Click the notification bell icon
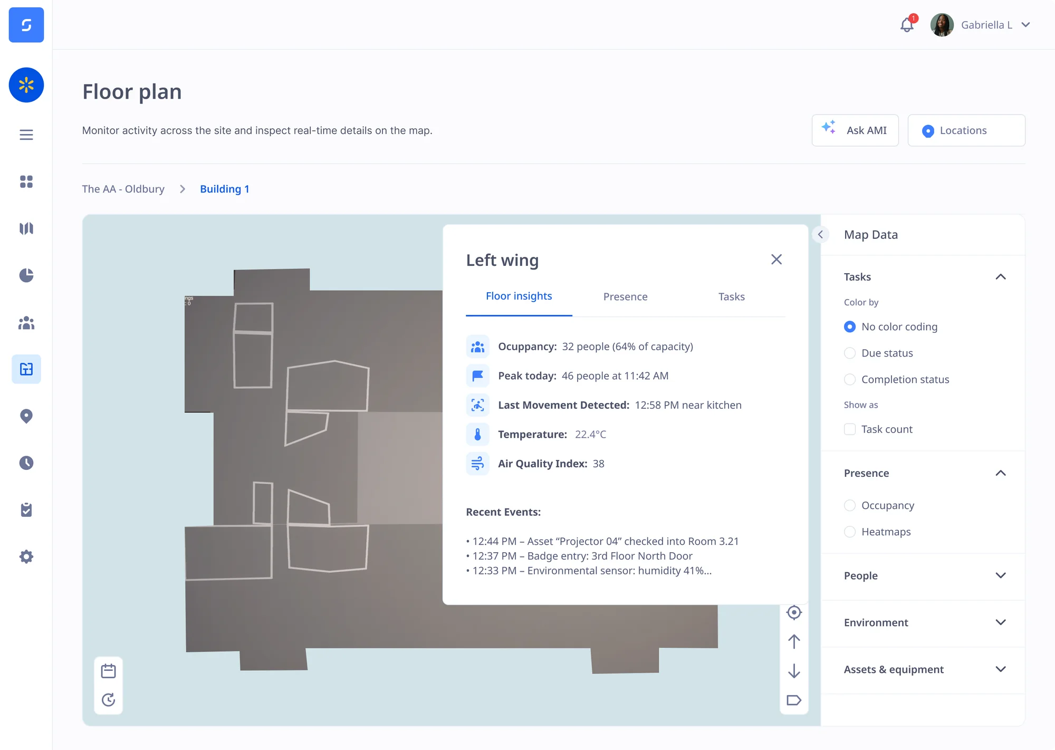1055x750 pixels. tap(907, 25)
